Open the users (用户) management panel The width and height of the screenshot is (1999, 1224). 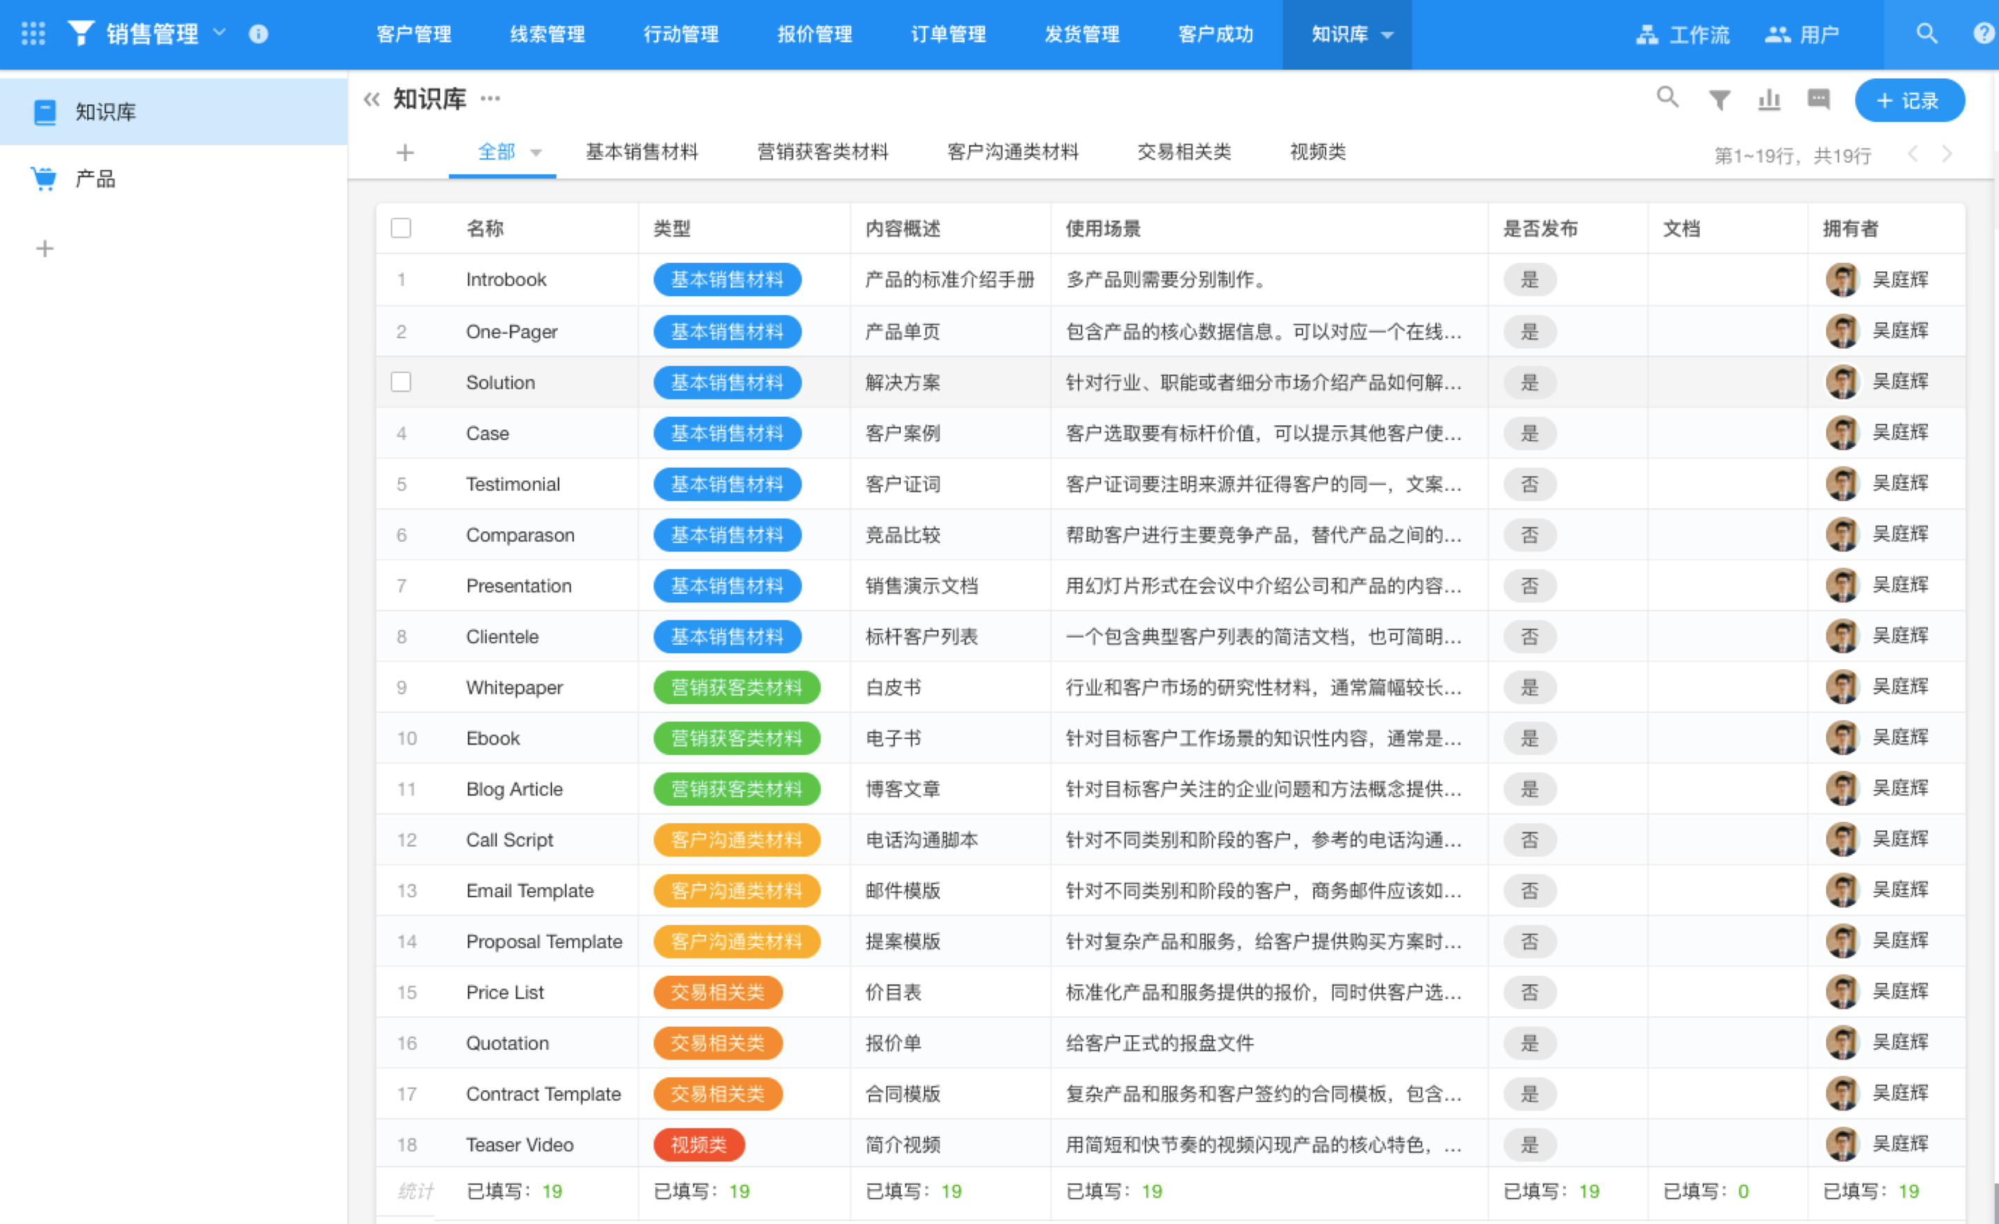tap(1802, 34)
